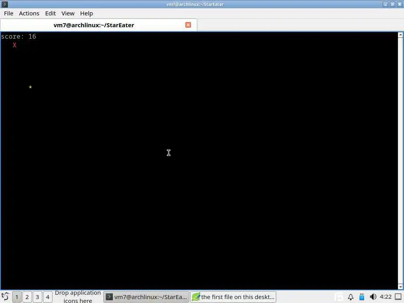The image size is (404, 303).
Task: Open the application launcher menu icon
Action: coord(5,297)
